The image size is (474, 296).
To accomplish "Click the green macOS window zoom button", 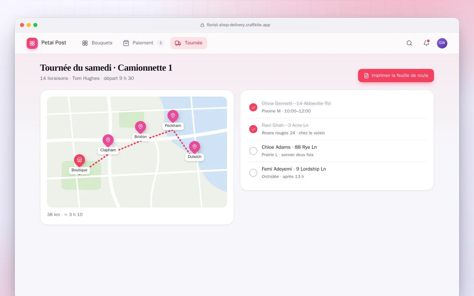I will click(x=36, y=25).
